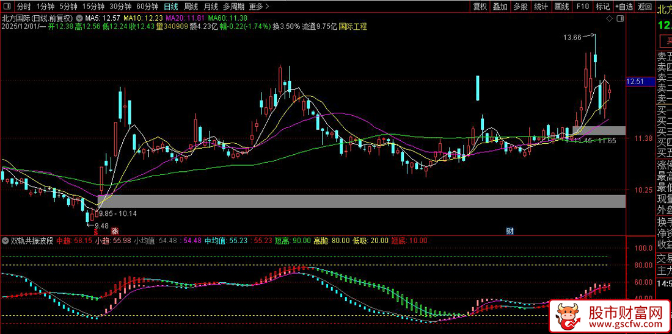Open the 画线 drawing tools
This screenshot has width=672, height=334.
click(561, 7)
